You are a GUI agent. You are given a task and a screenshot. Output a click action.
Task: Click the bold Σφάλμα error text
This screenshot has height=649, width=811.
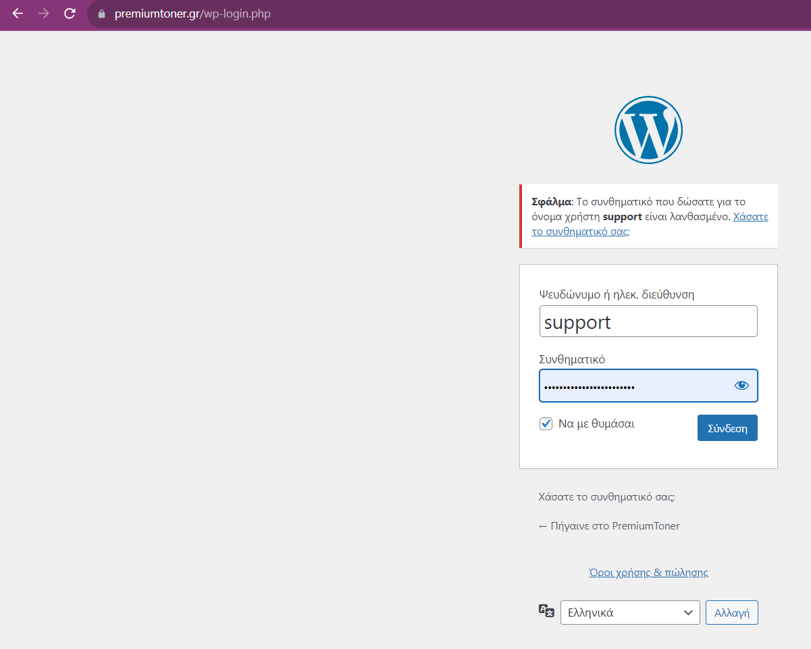click(x=552, y=202)
